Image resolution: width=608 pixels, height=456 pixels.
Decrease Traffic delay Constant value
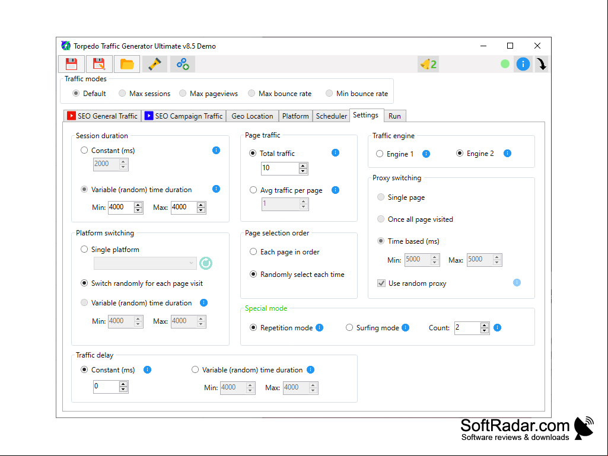click(123, 390)
